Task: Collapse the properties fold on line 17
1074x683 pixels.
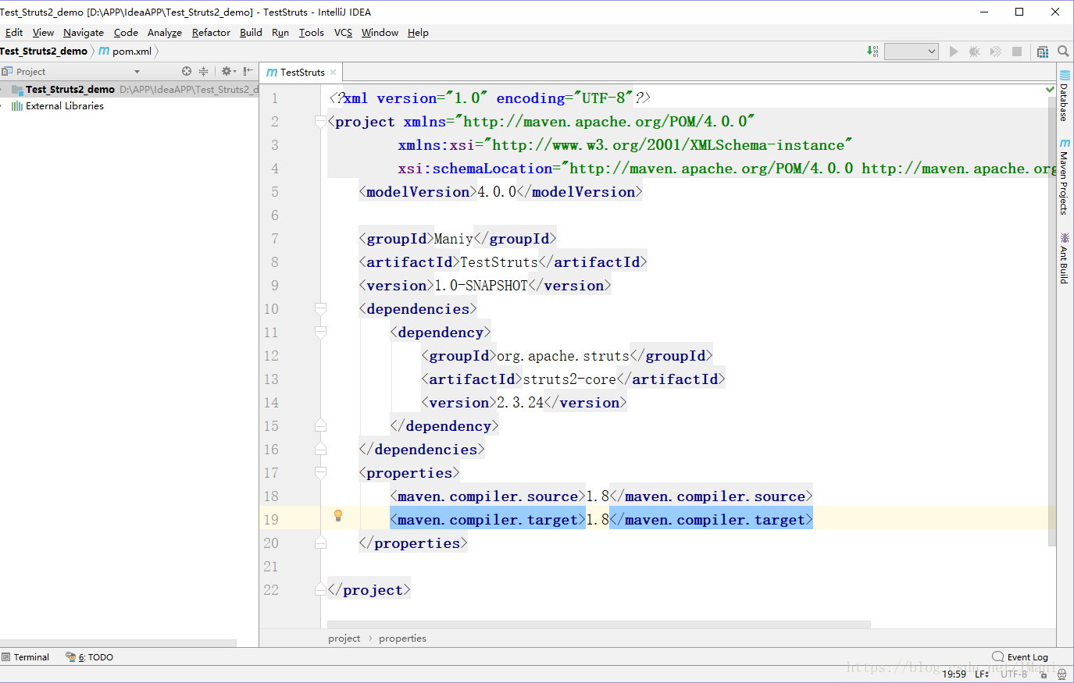Action: 320,473
